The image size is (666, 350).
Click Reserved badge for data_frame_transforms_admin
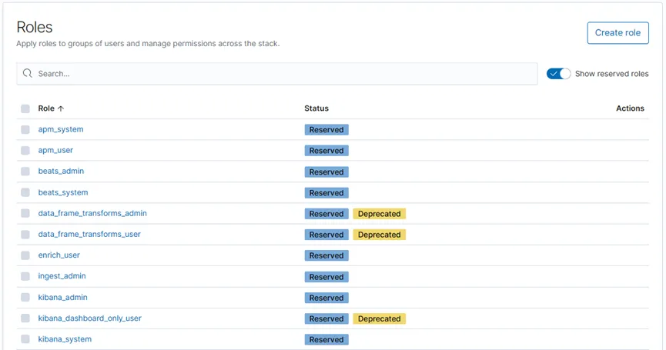pyautogui.click(x=326, y=214)
